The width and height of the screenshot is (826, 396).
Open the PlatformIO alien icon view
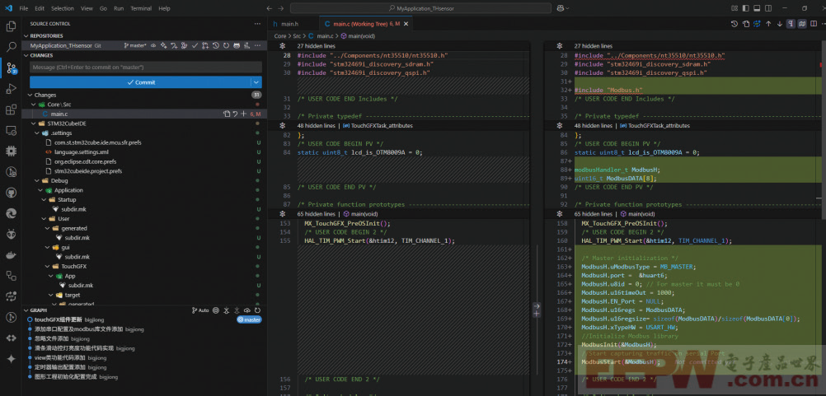point(11,234)
